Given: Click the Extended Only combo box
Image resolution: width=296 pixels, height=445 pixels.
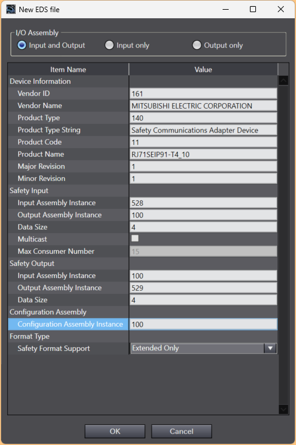Looking at the screenshot, I should click(x=203, y=348).
